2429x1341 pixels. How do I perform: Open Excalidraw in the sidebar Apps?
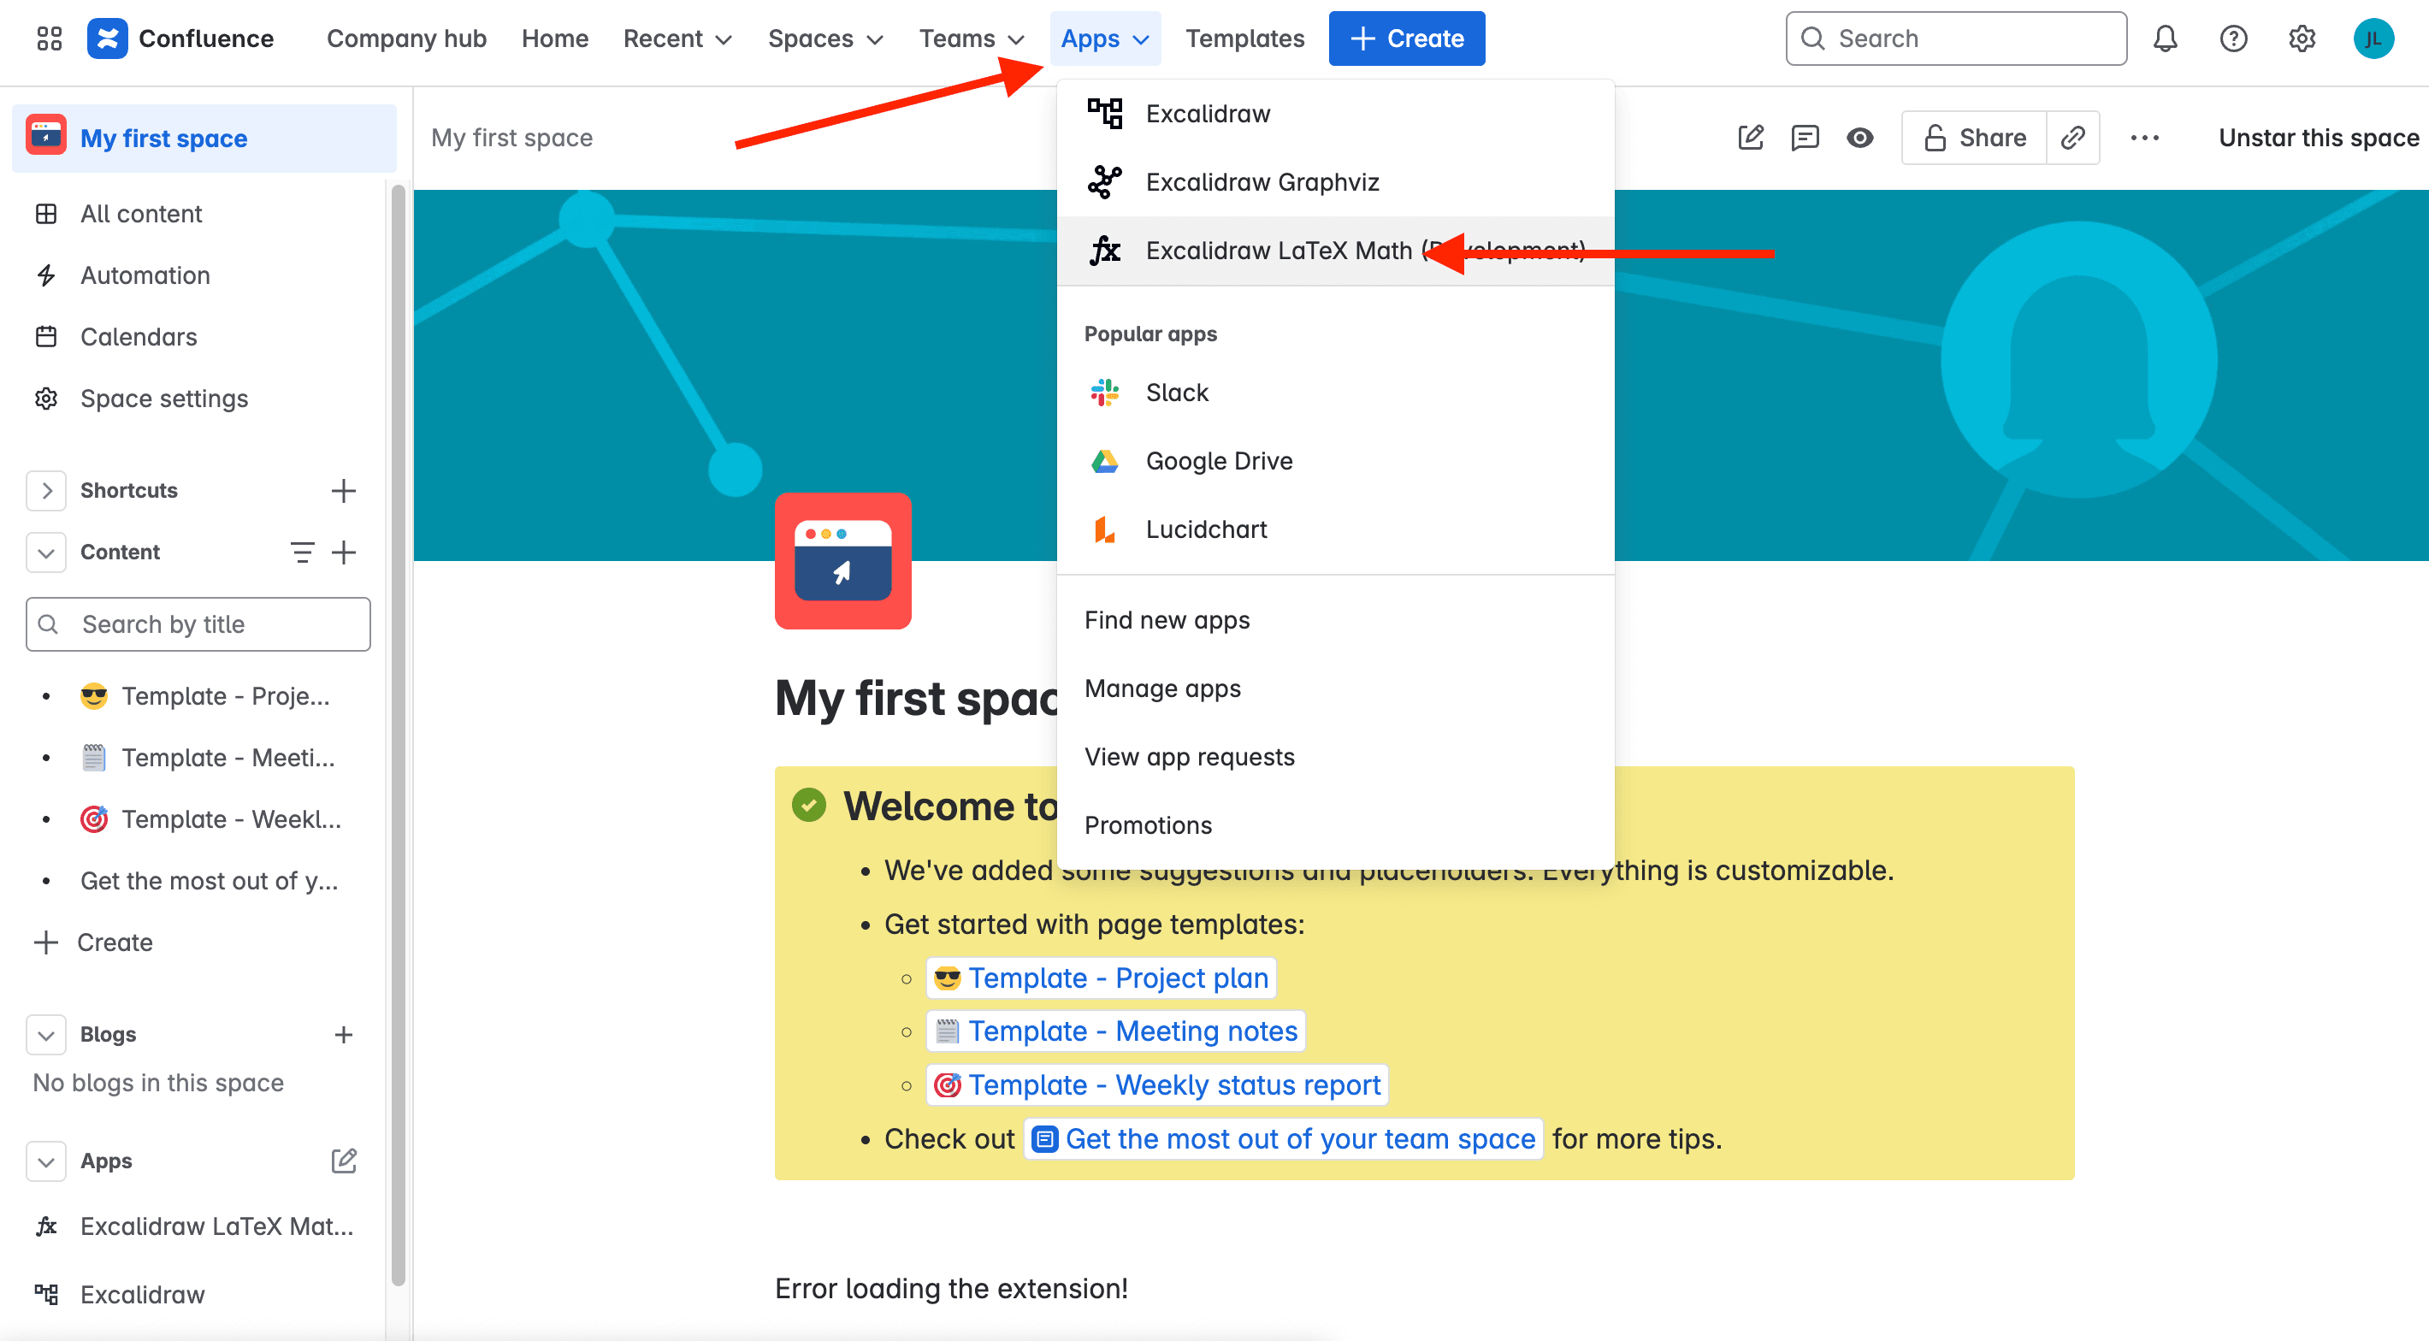pos(198,1295)
